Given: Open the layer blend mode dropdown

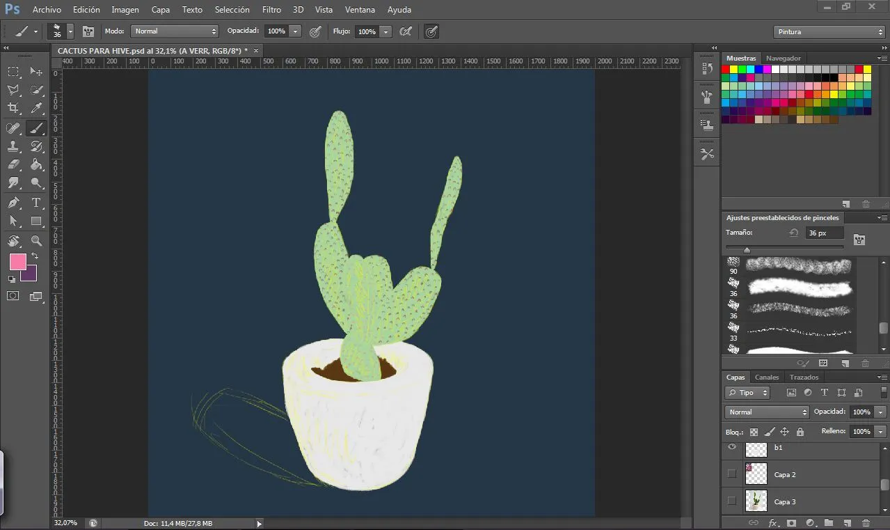Looking at the screenshot, I should pos(766,412).
